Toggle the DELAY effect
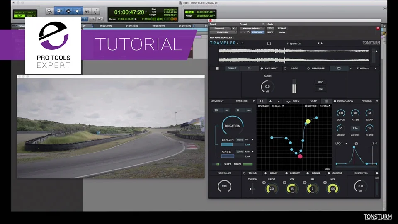The width and height of the screenshot is (398, 224). (x=265, y=173)
